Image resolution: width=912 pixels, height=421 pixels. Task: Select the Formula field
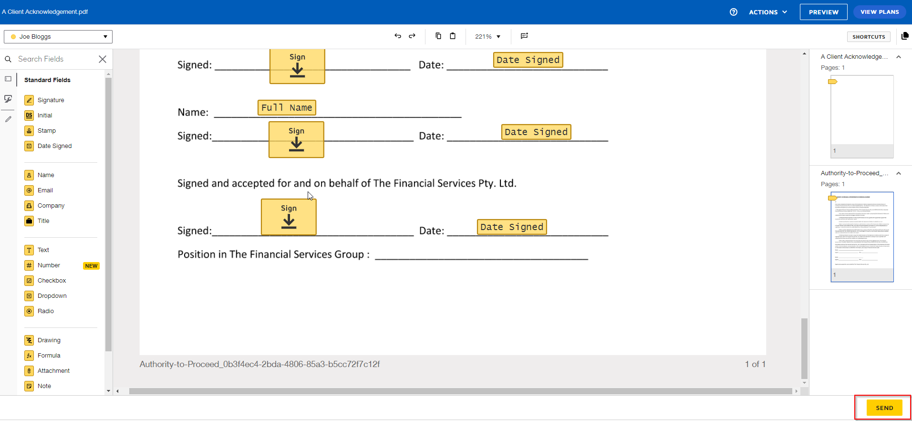tap(49, 356)
